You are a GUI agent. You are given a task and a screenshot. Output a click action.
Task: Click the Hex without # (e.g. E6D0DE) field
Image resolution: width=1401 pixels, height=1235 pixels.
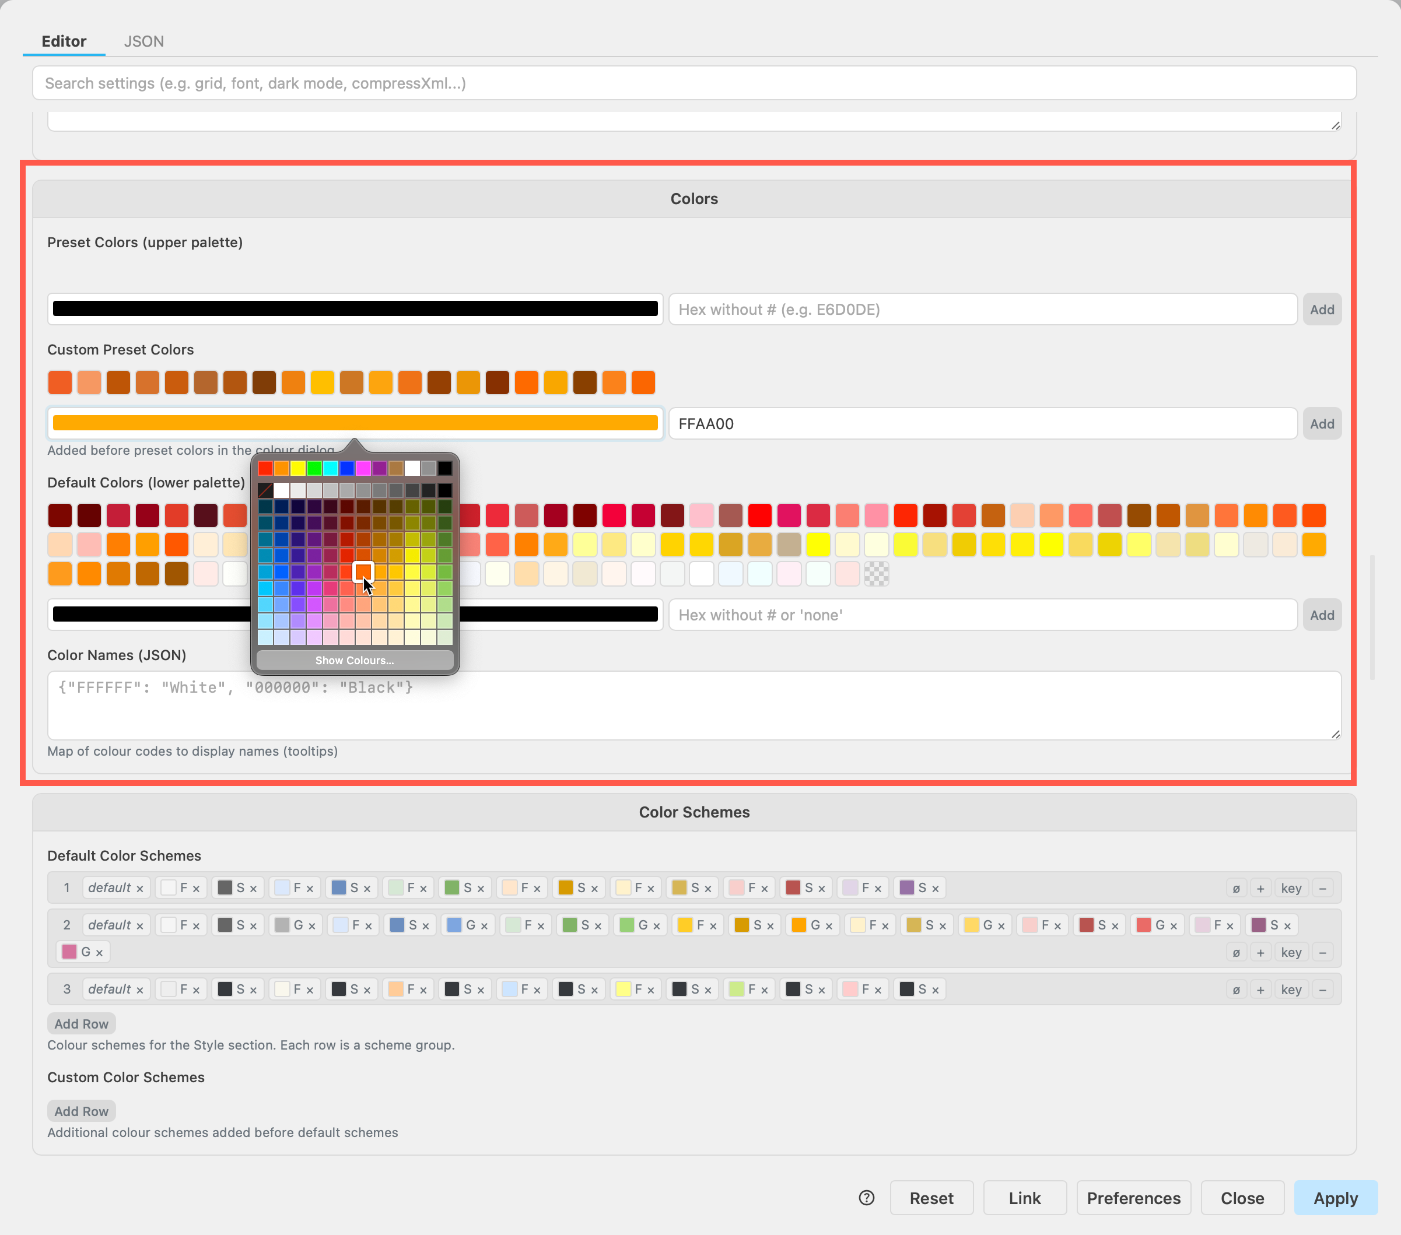983,309
